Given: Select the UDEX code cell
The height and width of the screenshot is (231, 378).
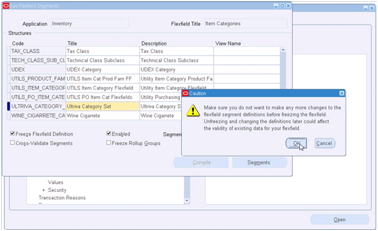Looking at the screenshot, I should pos(38,70).
